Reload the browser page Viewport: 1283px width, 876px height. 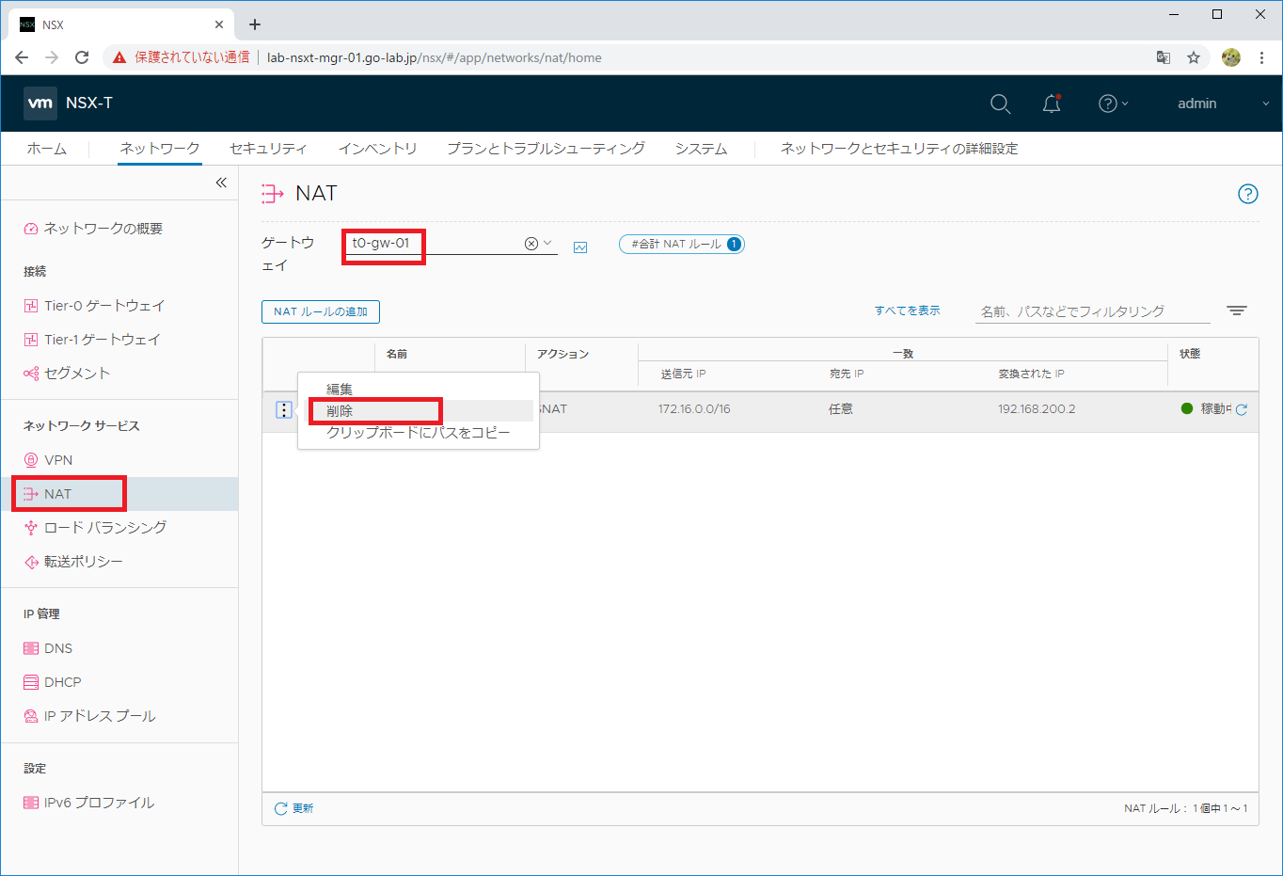click(82, 57)
